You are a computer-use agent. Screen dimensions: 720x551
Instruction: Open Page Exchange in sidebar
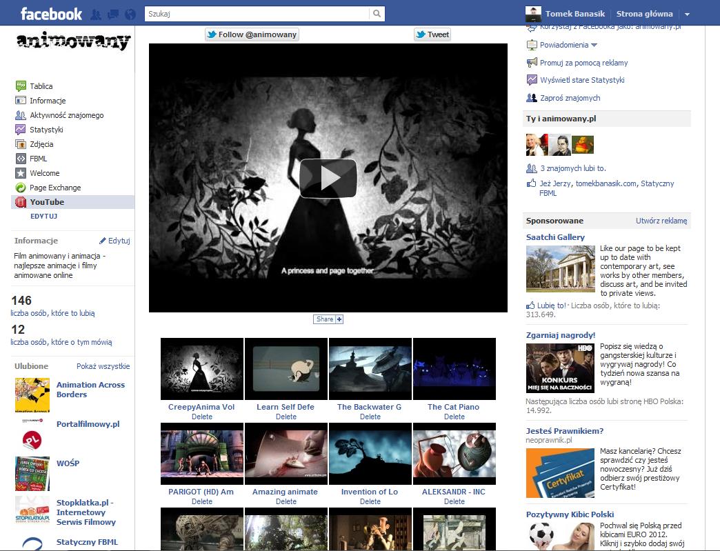pyautogui.click(x=55, y=188)
